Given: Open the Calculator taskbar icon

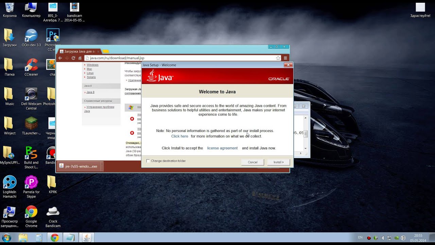Looking at the screenshot, I should (39, 238).
